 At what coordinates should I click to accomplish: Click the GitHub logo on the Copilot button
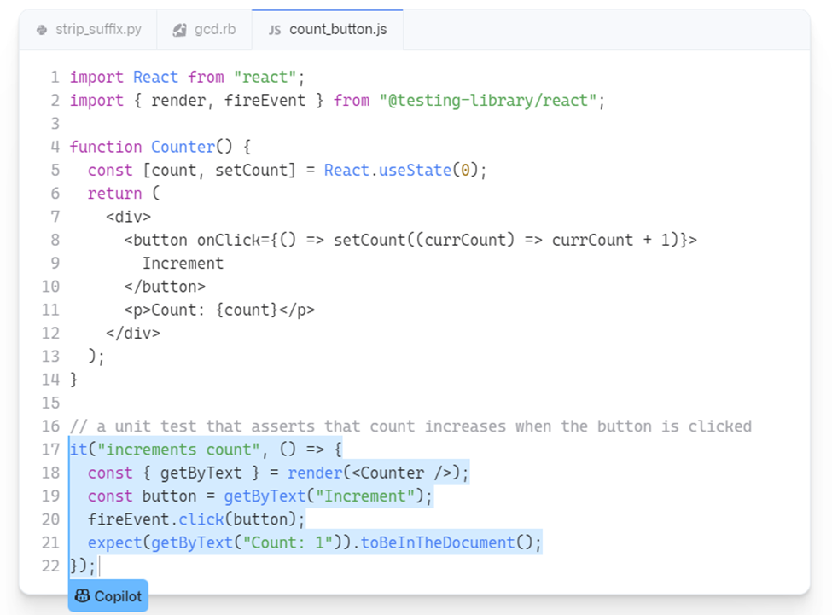coord(81,595)
